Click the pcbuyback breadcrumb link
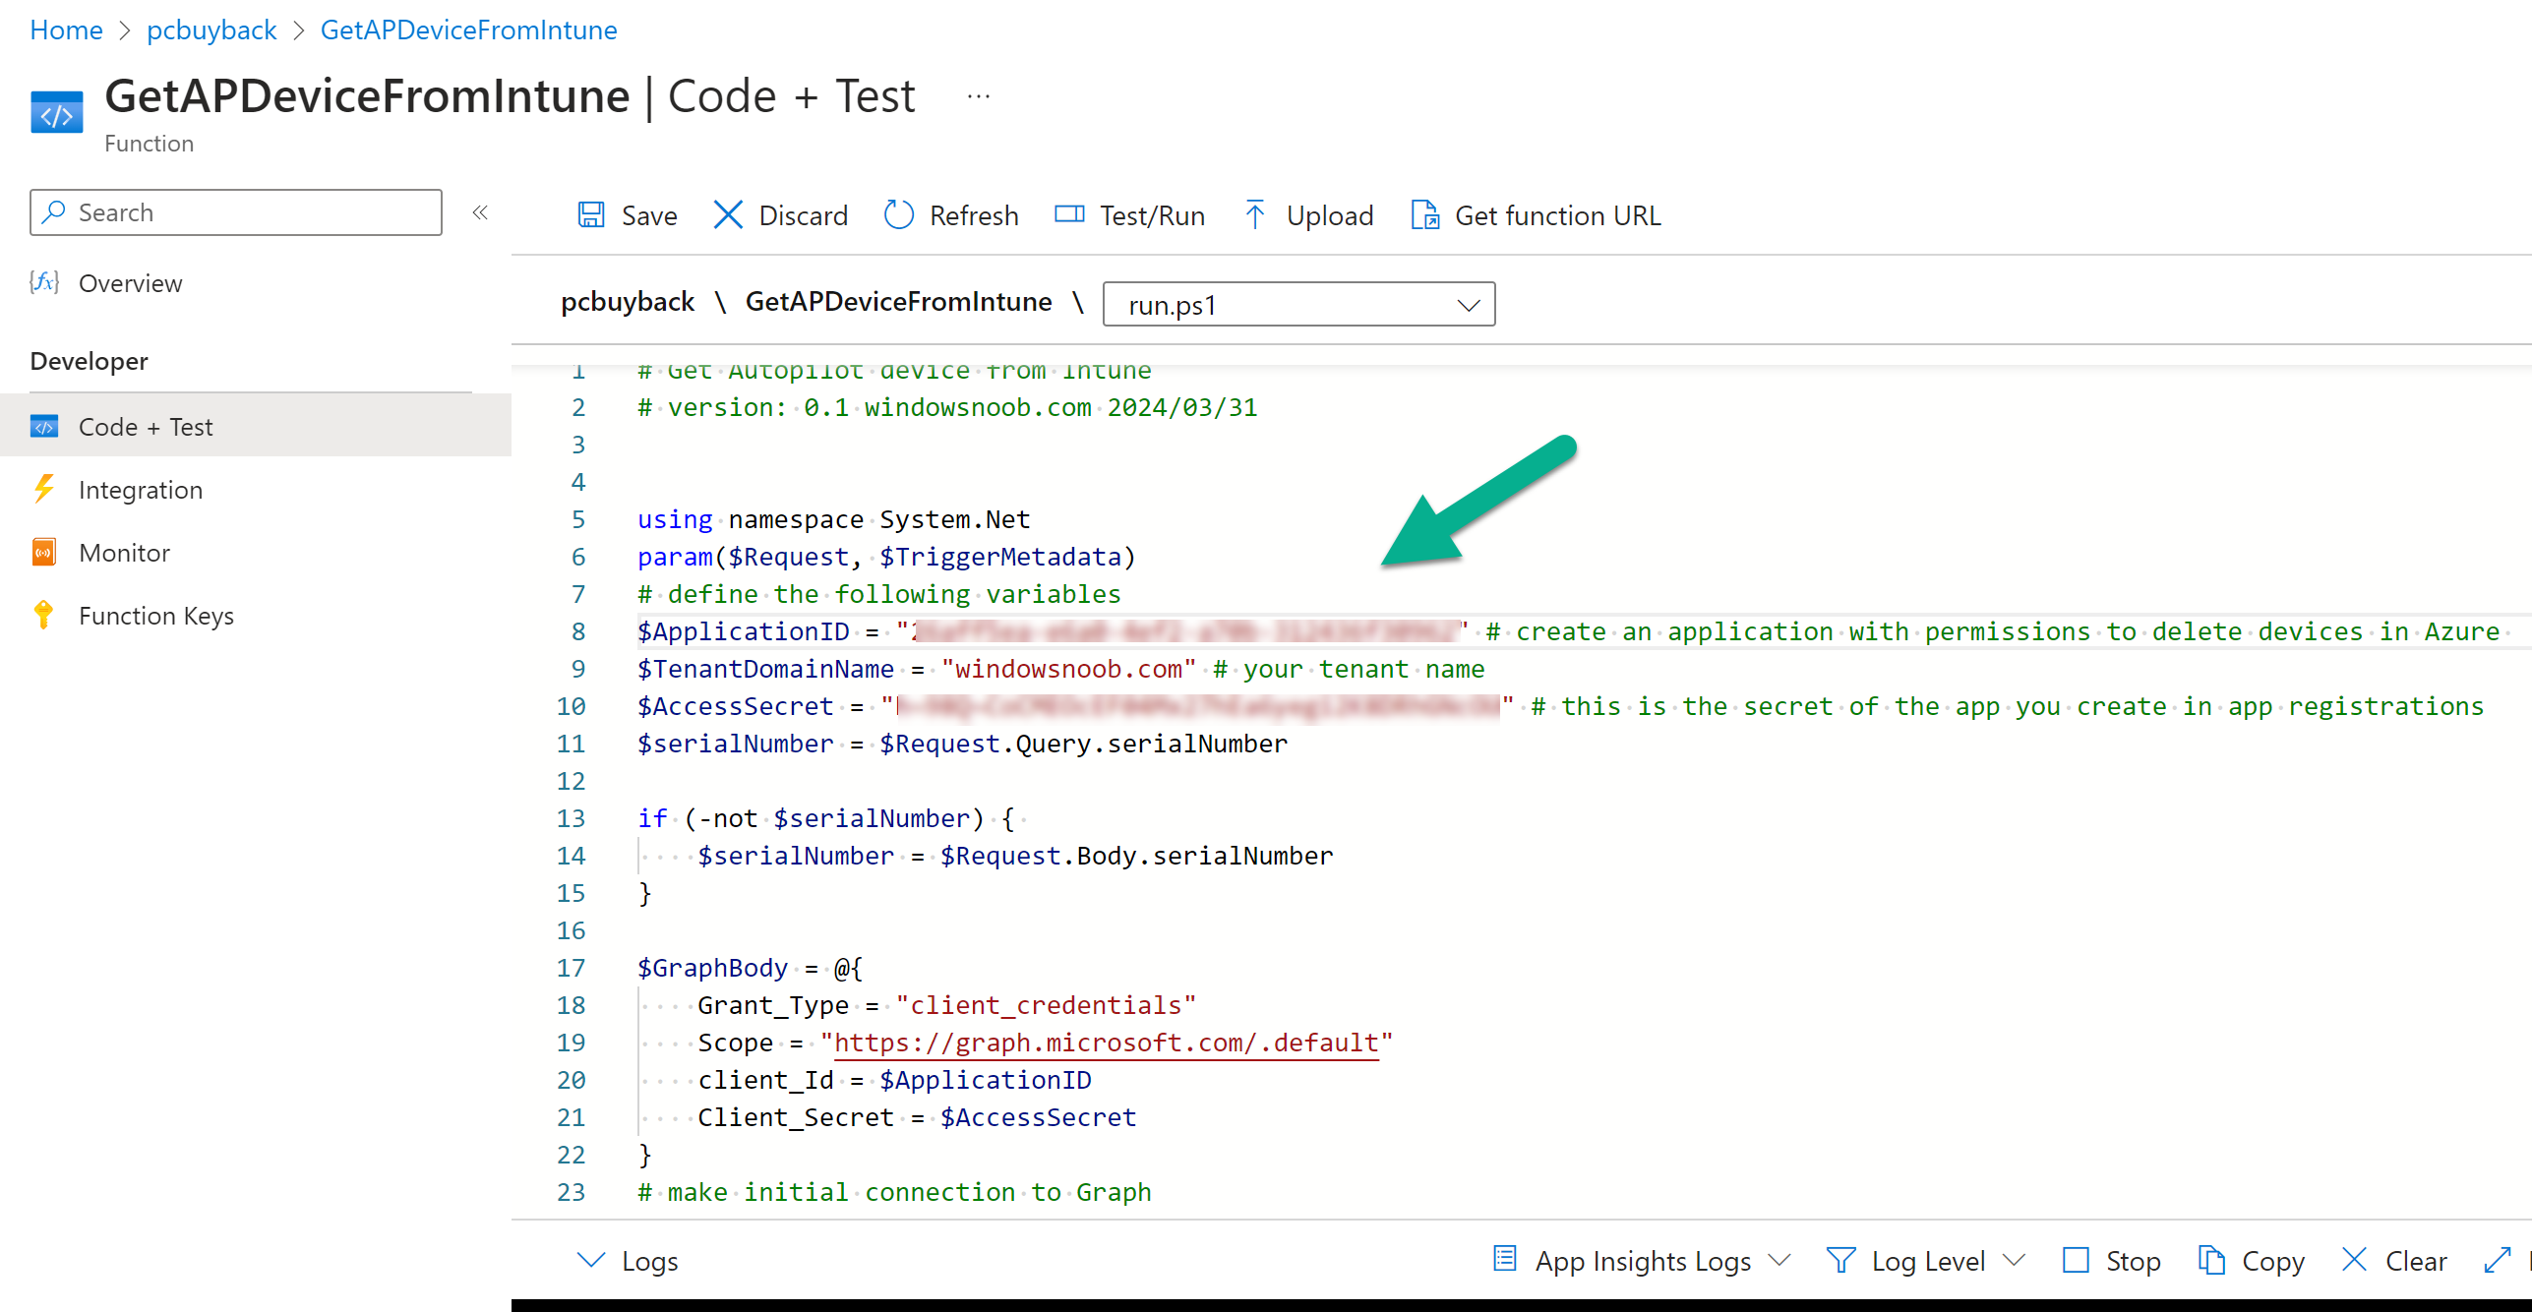Screen dimensions: 2532x1312 [211, 30]
